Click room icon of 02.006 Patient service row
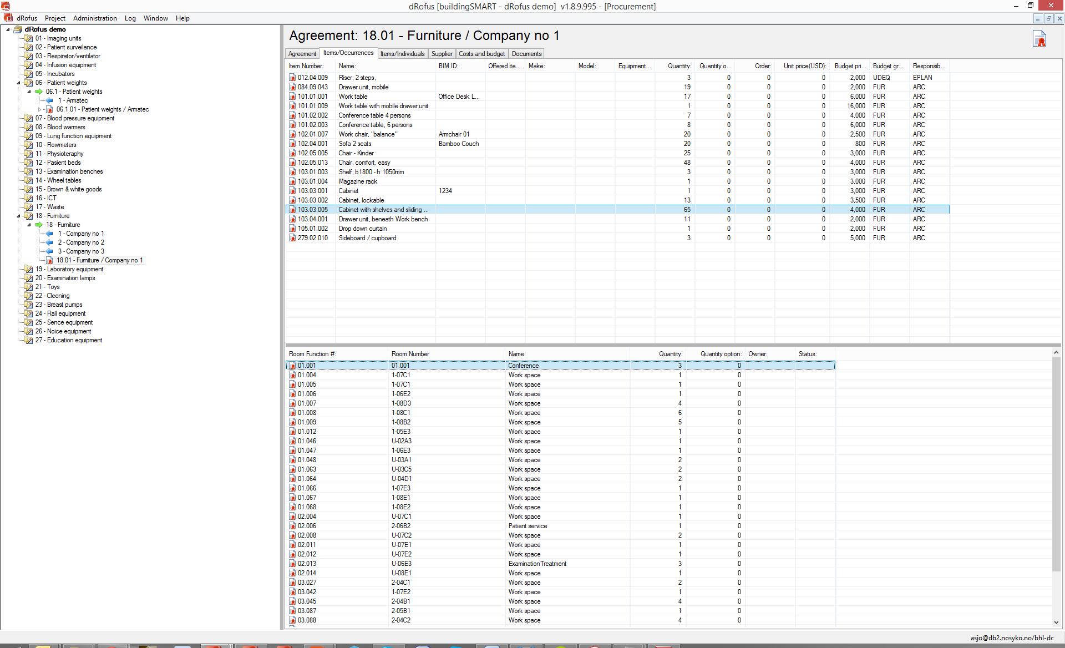The height and width of the screenshot is (648, 1065). pos(292,526)
